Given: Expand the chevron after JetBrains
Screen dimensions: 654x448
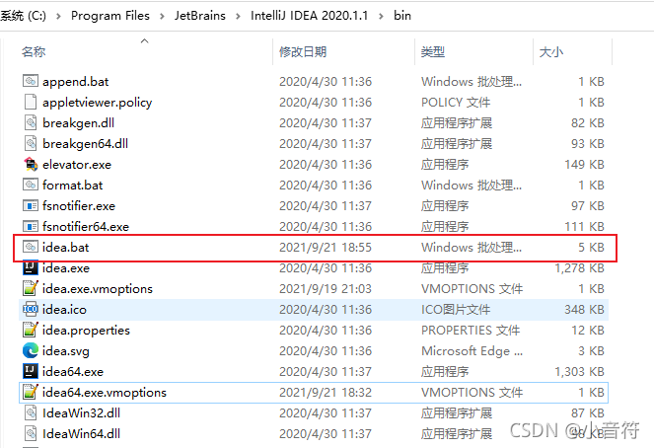Looking at the screenshot, I should click(238, 16).
